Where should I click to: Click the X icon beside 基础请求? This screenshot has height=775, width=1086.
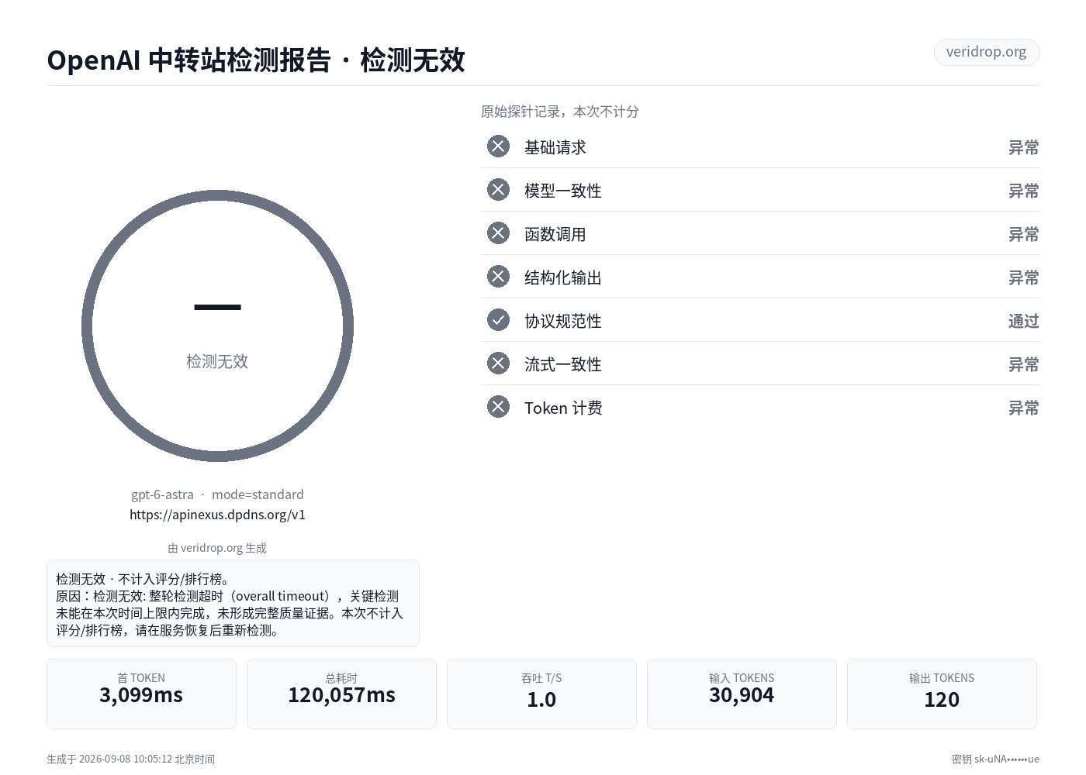click(498, 146)
